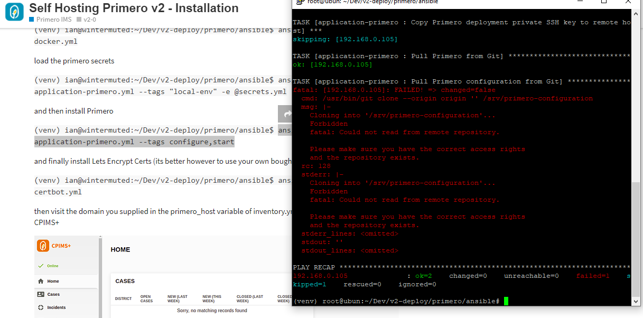
Task: Click "ok: [192.168.0.105]" line in terminal
Action: tap(332, 64)
